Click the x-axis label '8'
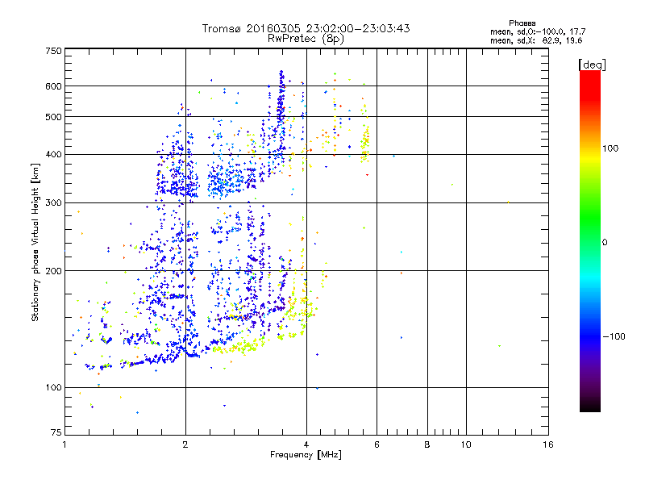This screenshot has width=645, height=484. pos(427,444)
